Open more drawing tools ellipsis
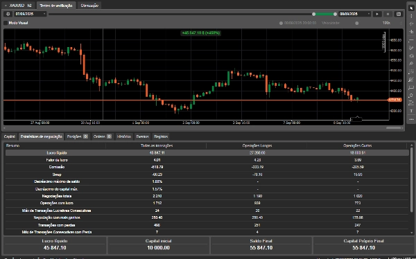This screenshot has width=416, height=259. click(x=411, y=119)
